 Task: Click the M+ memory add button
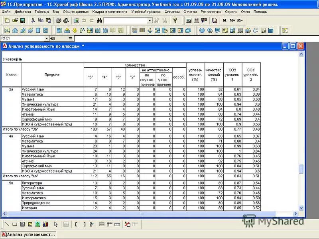[x=232, y=20]
